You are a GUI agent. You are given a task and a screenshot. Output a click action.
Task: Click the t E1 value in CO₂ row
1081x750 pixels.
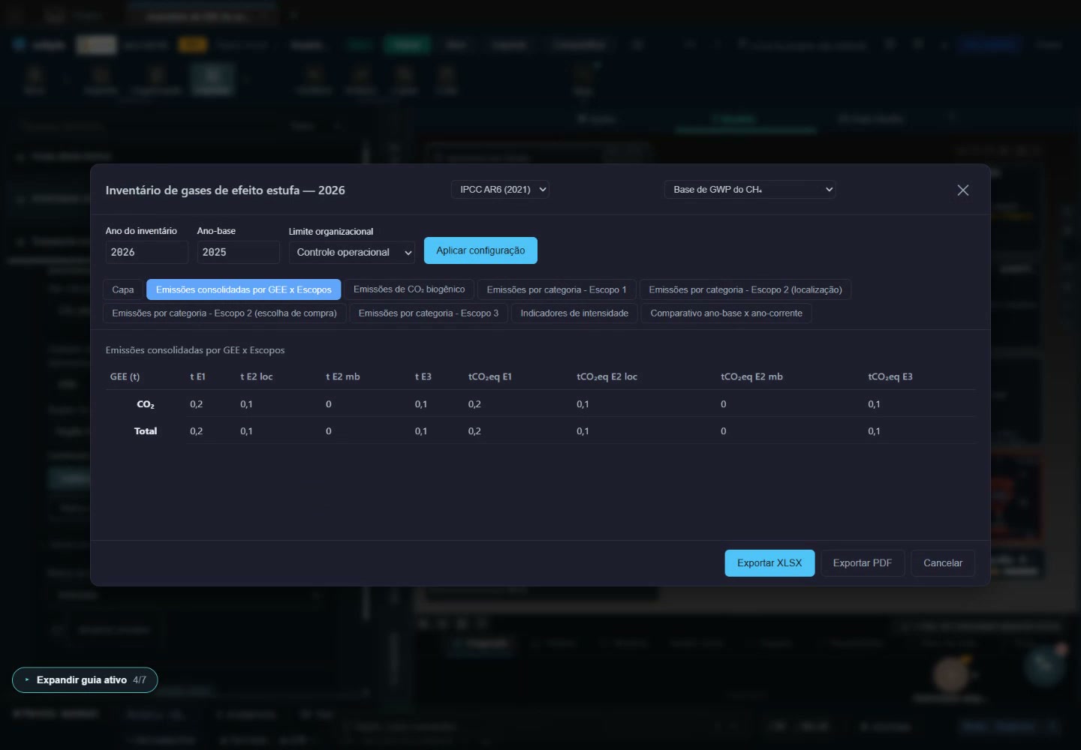[x=196, y=404]
